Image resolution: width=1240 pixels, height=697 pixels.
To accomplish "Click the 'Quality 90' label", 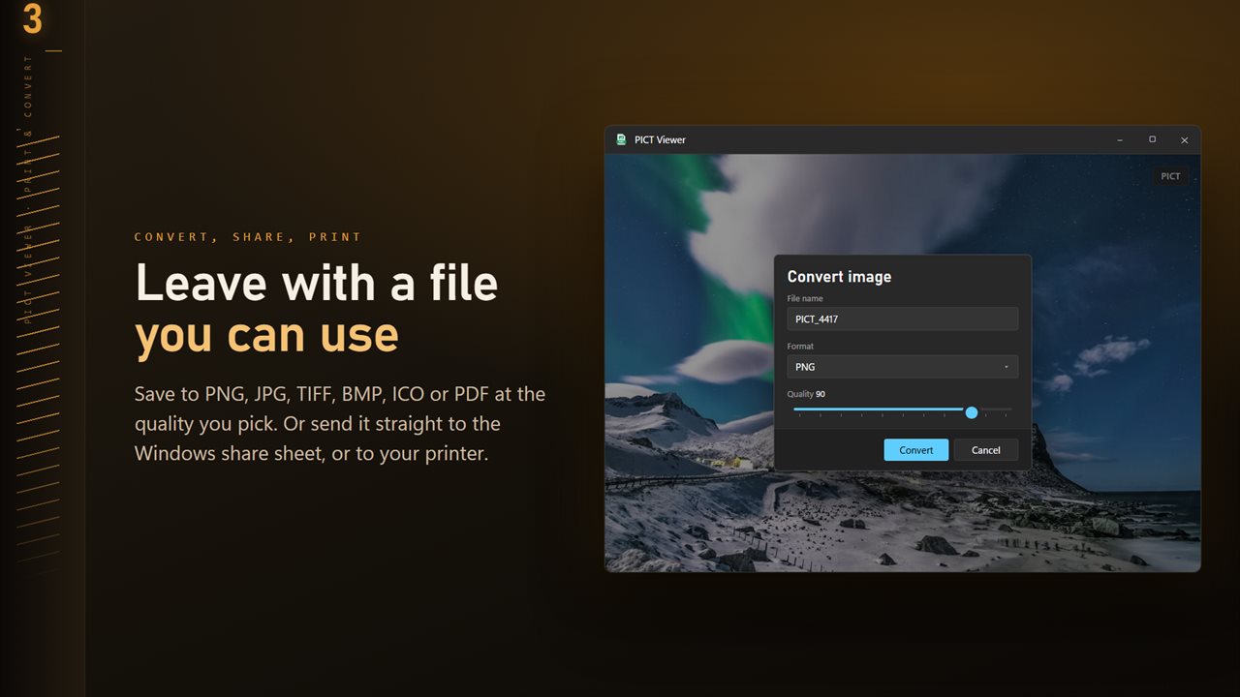I will click(806, 394).
